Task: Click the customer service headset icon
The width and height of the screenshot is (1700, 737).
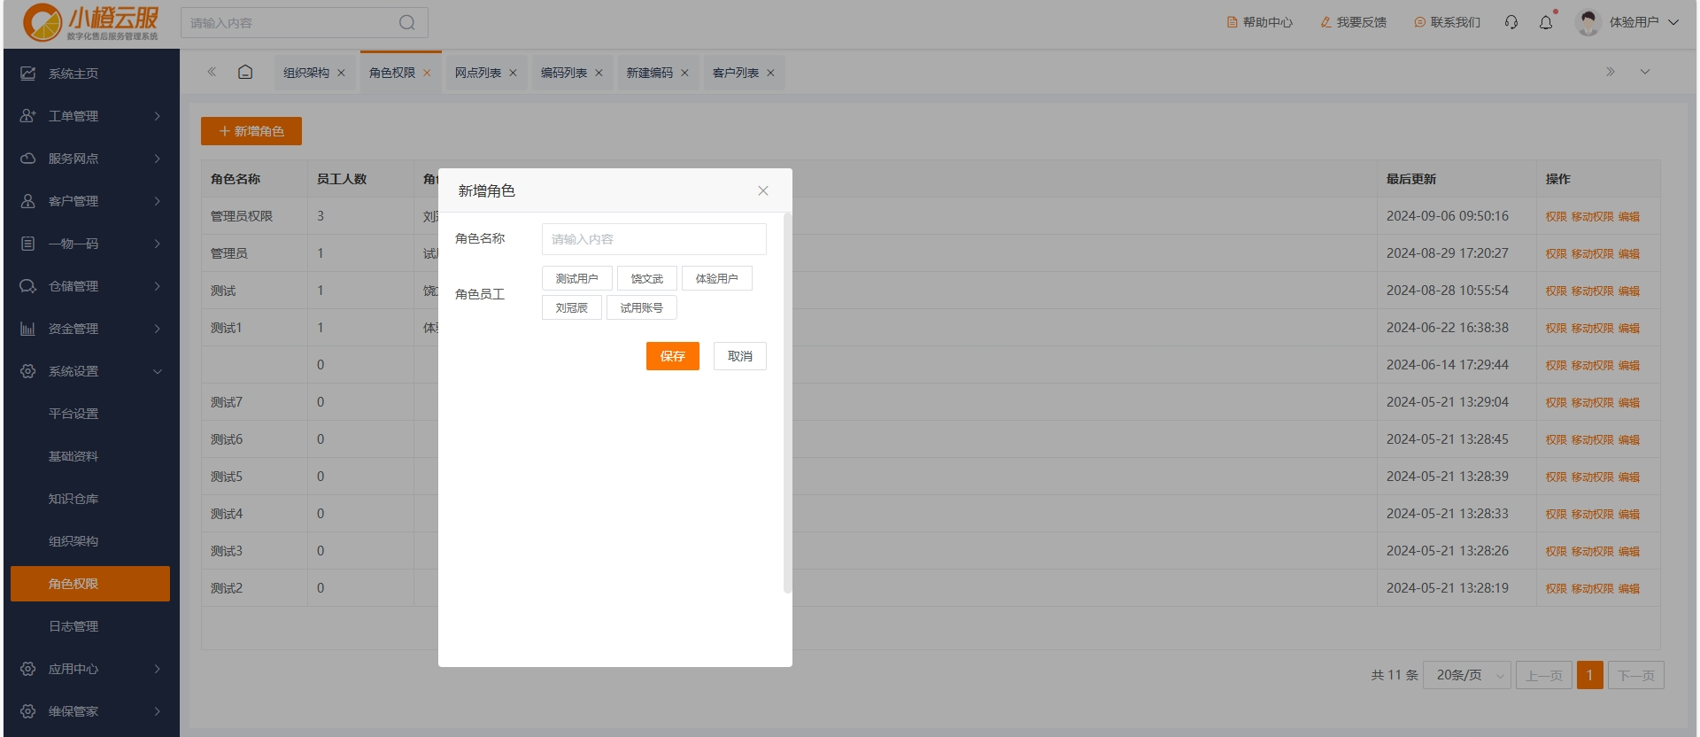Action: (1511, 22)
